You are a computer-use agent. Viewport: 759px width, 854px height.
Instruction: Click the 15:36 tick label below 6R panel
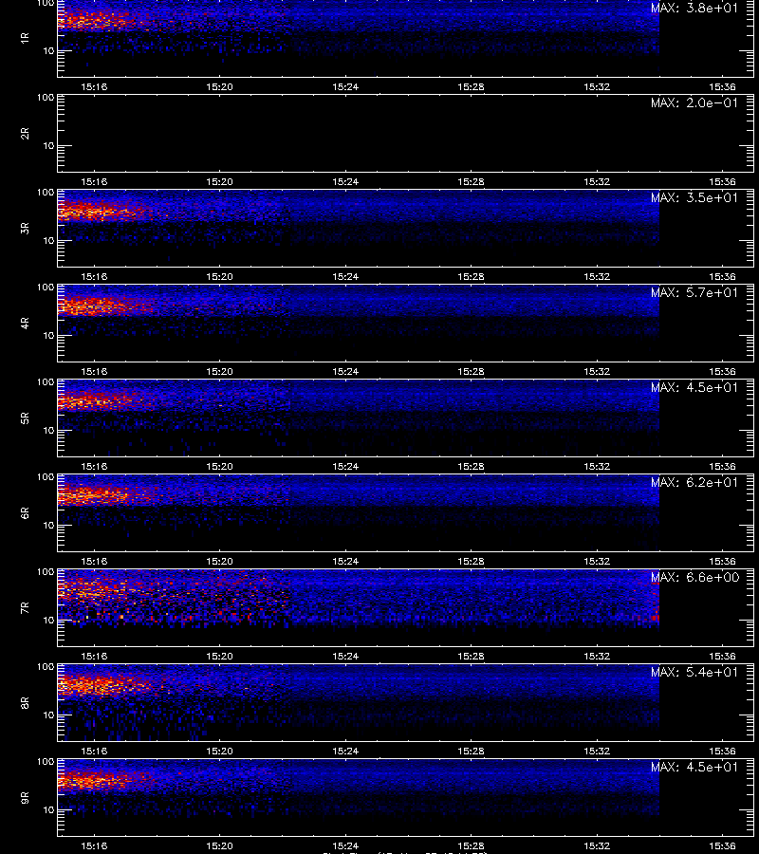pos(723,561)
